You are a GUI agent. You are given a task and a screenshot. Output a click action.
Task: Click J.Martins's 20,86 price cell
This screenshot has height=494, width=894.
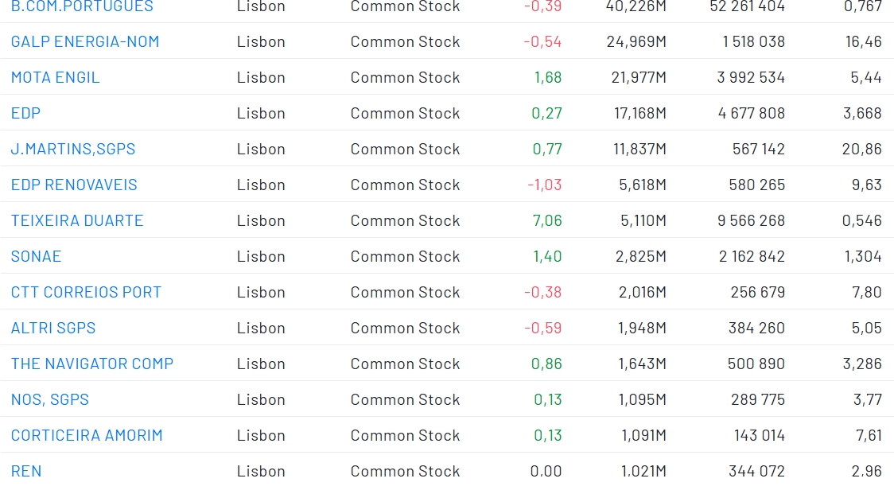point(861,149)
